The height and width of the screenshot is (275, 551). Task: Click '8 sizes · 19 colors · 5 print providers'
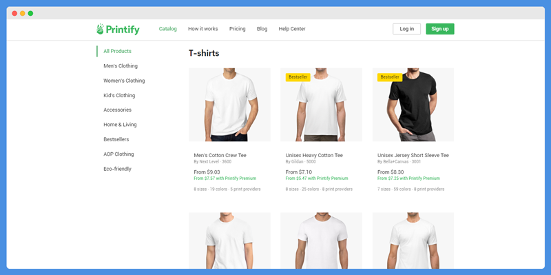(227, 190)
